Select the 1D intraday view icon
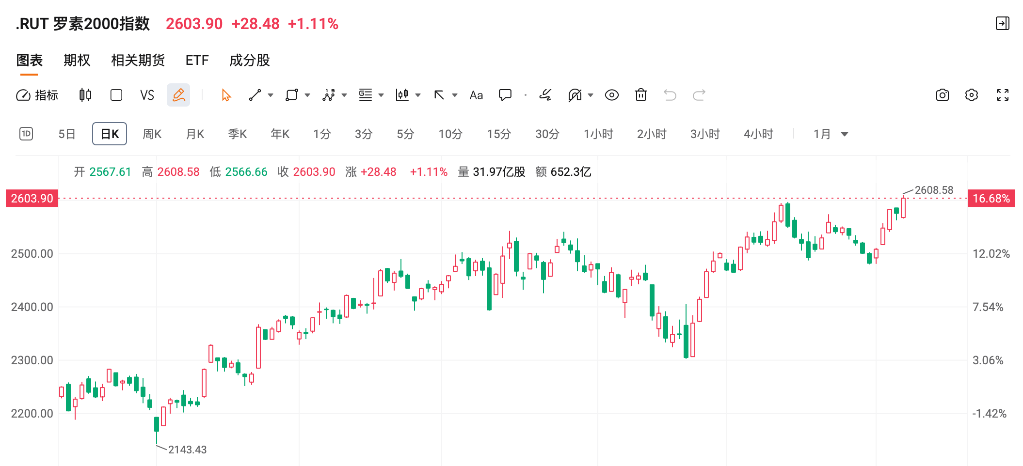 point(26,134)
